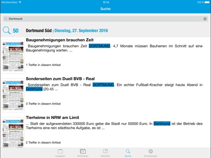
Task: Click lowercase highlighted Dortmund before (20.45
Action: [34, 89]
